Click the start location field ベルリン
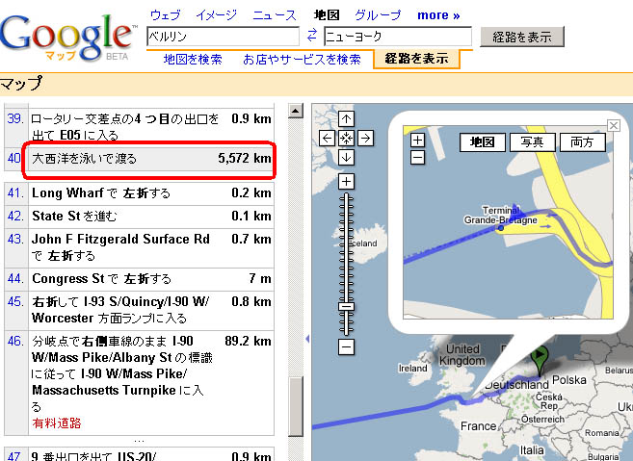The height and width of the screenshot is (461, 633). (223, 37)
